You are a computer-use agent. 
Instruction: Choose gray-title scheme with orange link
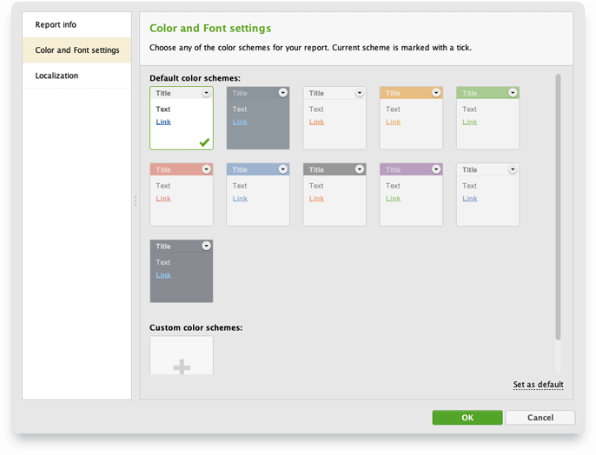[334, 195]
